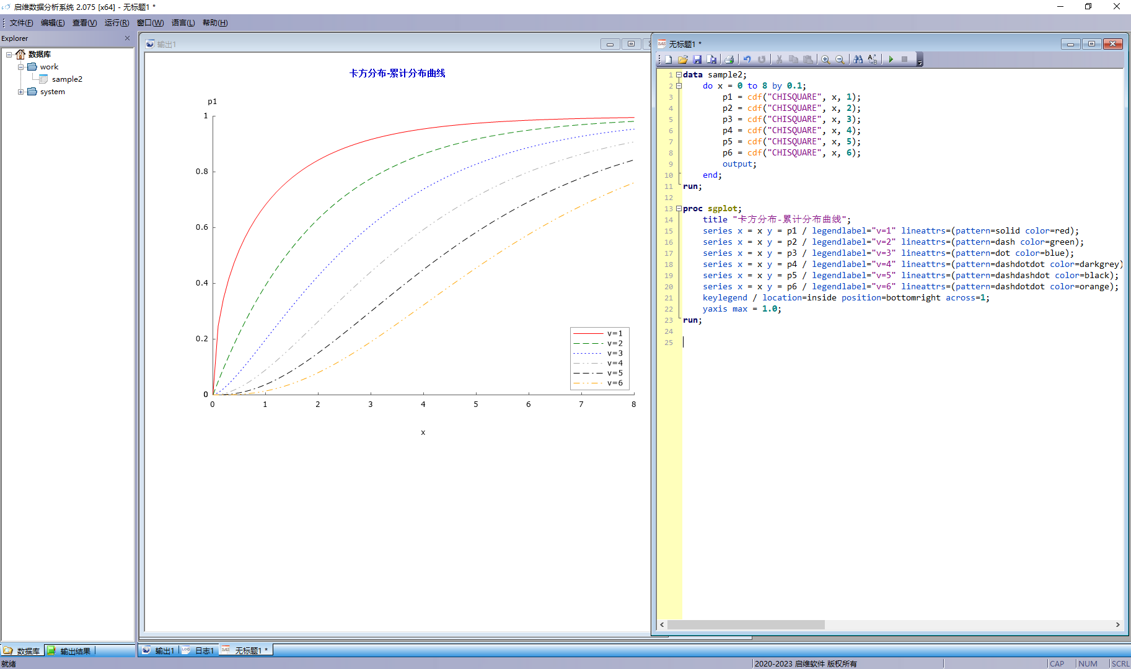Click the yaxis max statement
Screen dimensions: 1131x669
tap(742, 309)
